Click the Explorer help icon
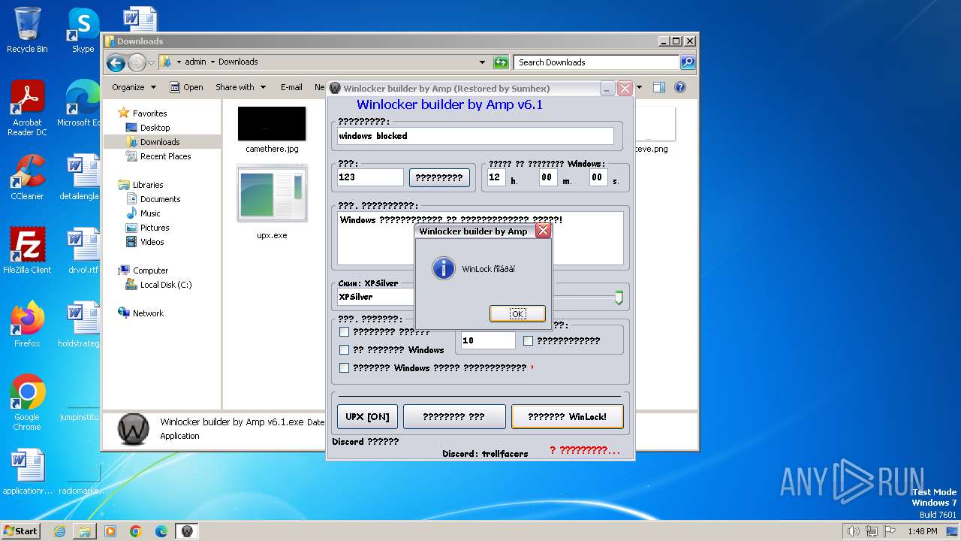 (x=680, y=87)
